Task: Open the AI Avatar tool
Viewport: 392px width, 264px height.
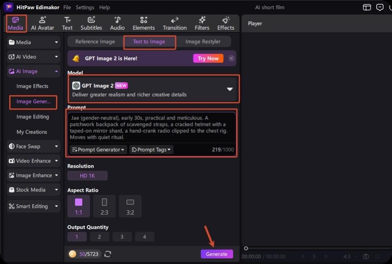Action: (43, 23)
